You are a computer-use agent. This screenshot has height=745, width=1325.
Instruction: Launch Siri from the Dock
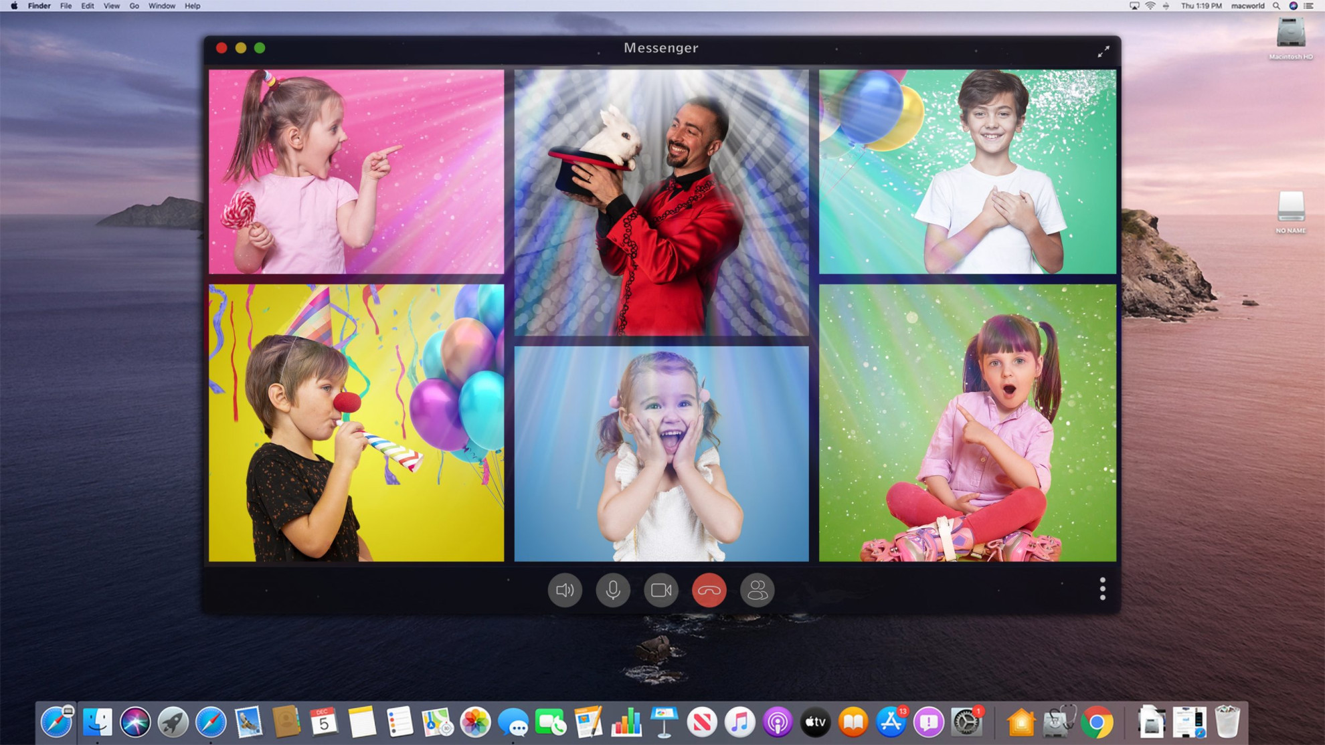tap(135, 722)
